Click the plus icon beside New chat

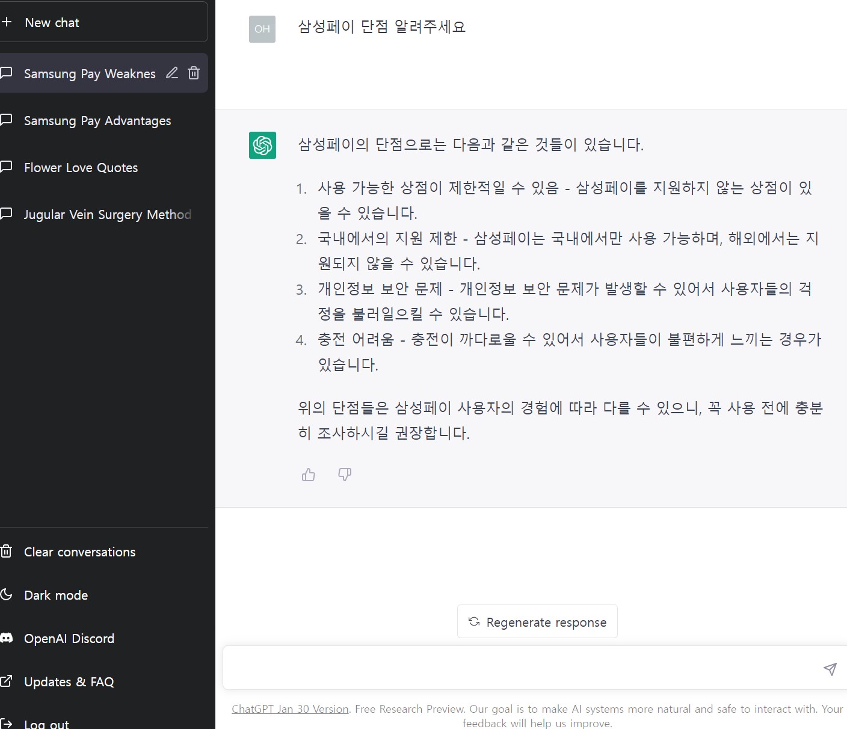tap(7, 22)
